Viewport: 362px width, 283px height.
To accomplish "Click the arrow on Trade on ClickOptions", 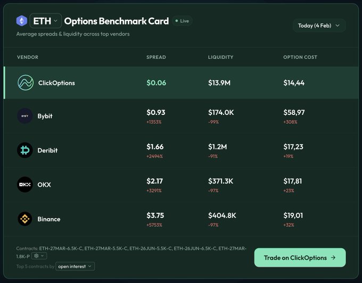I will pyautogui.click(x=333, y=257).
